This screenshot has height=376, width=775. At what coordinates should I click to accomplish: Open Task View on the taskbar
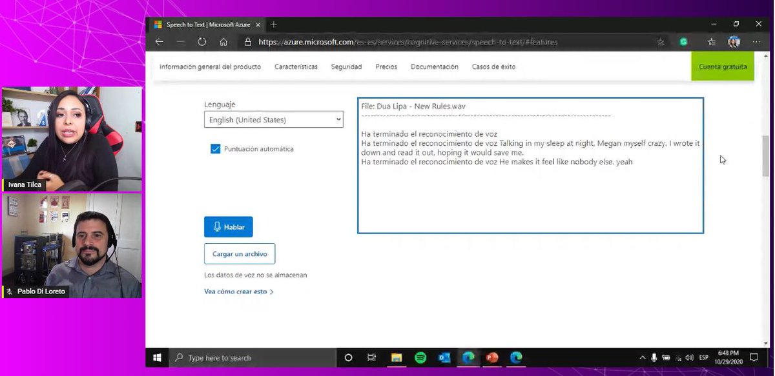click(371, 357)
